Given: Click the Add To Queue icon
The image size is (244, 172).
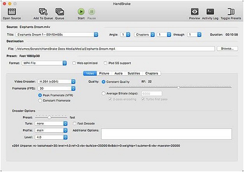Looking at the screenshot, I should tap(43, 12).
